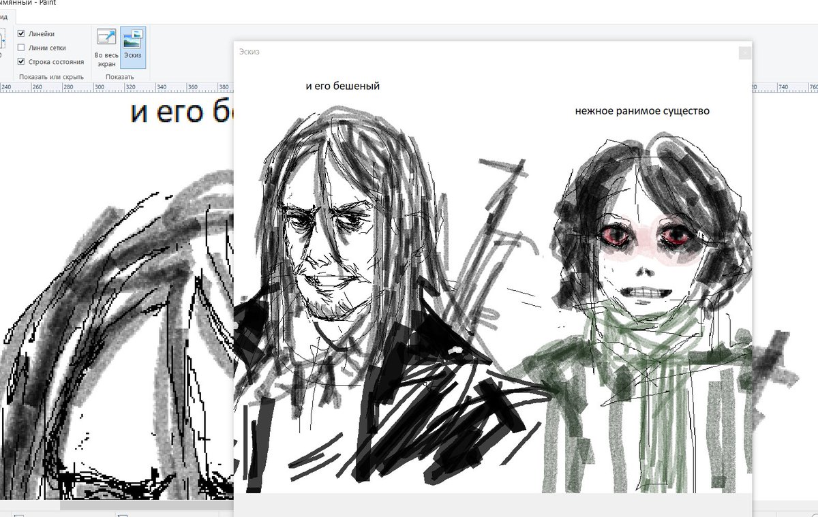818x517 pixels.
Task: Click the Показать или скрыть group label
Action: coord(51,77)
